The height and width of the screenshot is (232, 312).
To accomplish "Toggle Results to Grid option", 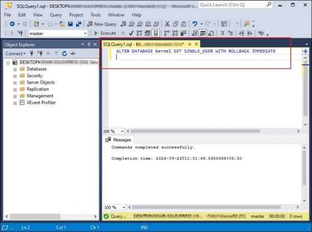I will click(x=203, y=33).
